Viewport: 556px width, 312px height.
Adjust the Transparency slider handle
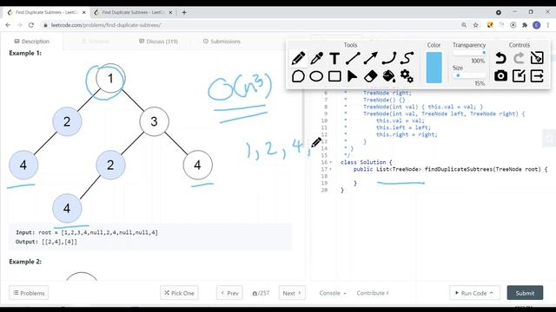(484, 53)
